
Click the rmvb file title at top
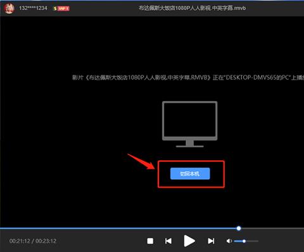point(192,8)
